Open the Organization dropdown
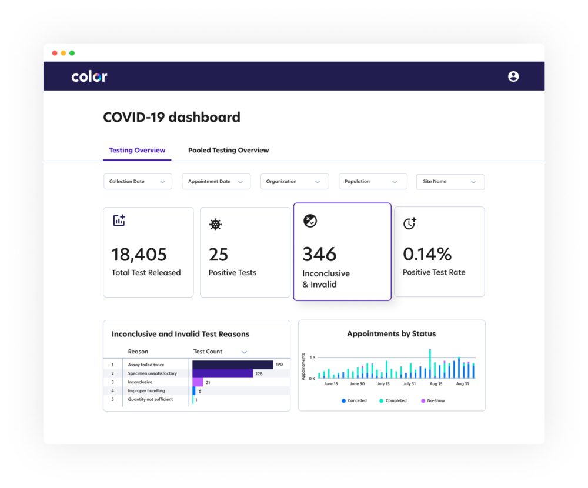Viewport: 588px width, 488px height. tap(294, 182)
